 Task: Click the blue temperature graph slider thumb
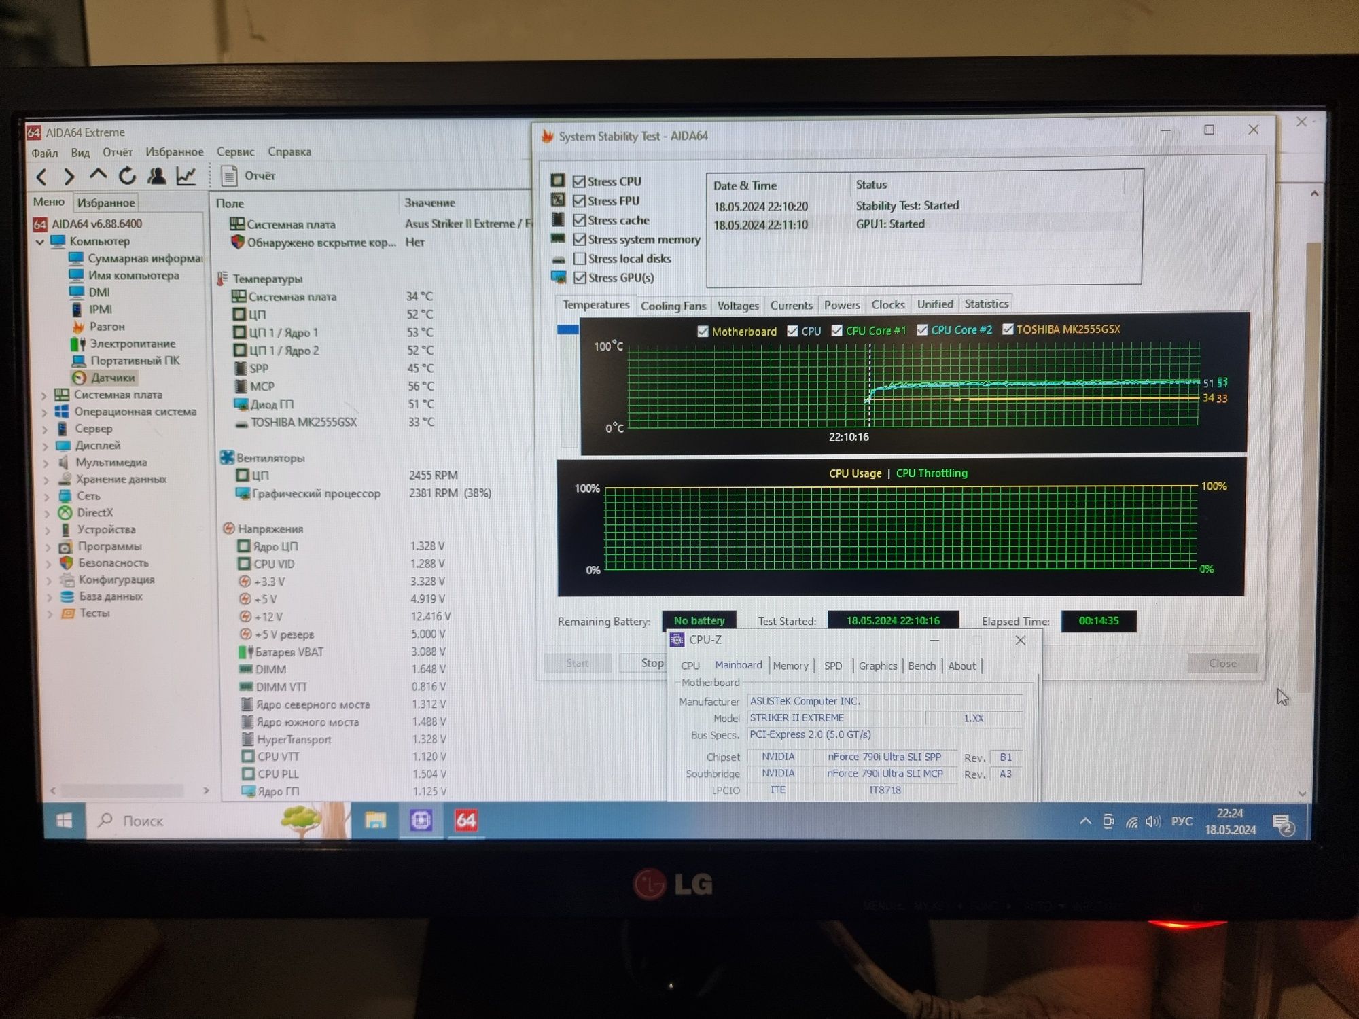pos(567,329)
